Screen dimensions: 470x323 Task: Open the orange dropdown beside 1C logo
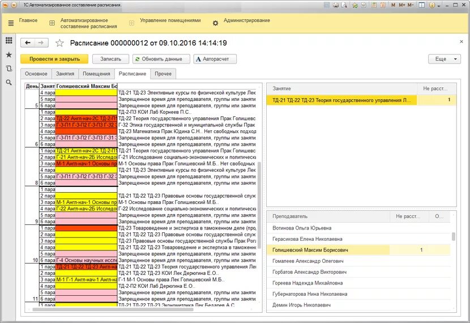coord(14,5)
